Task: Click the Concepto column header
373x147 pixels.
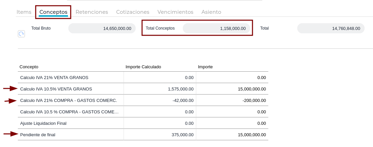Action: pos(29,67)
